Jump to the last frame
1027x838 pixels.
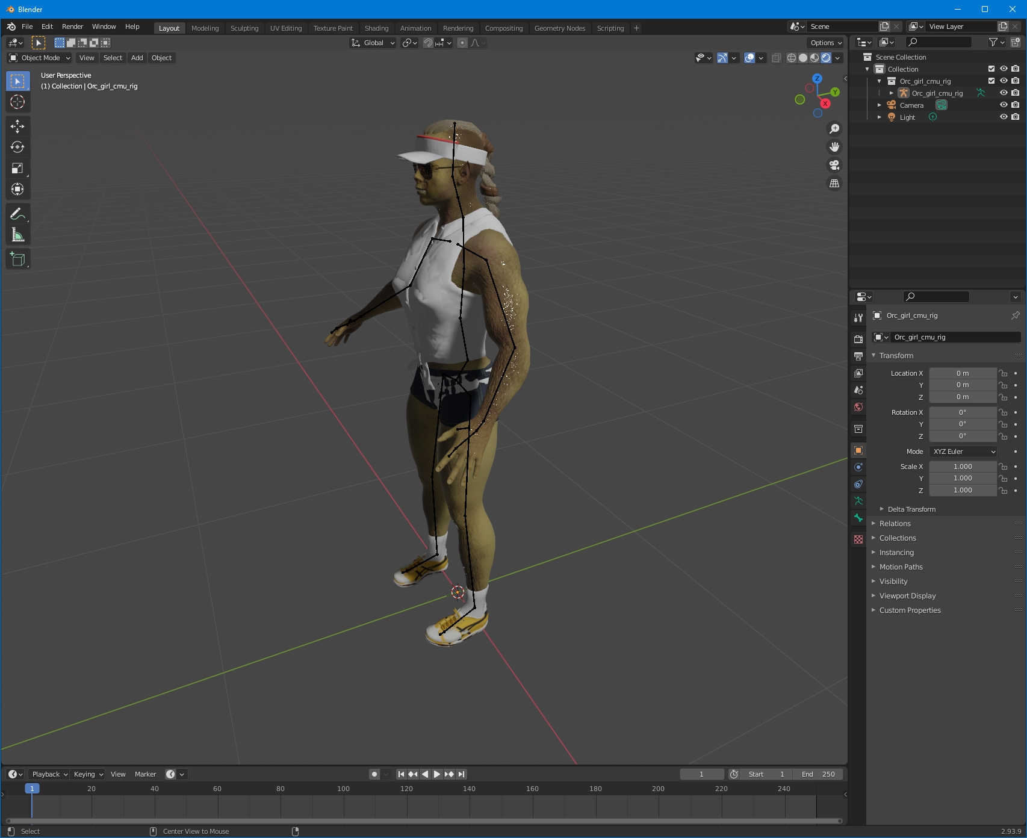(x=461, y=774)
